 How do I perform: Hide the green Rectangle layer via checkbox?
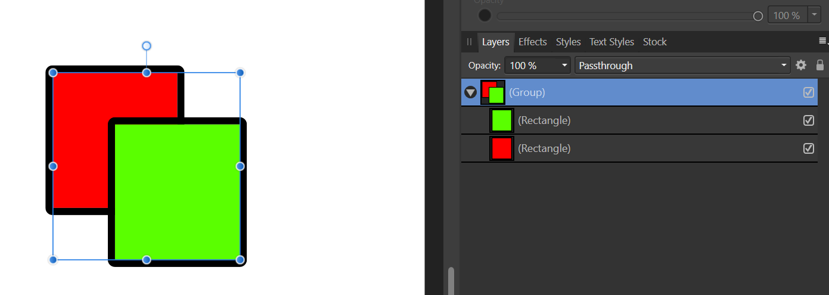coord(809,120)
